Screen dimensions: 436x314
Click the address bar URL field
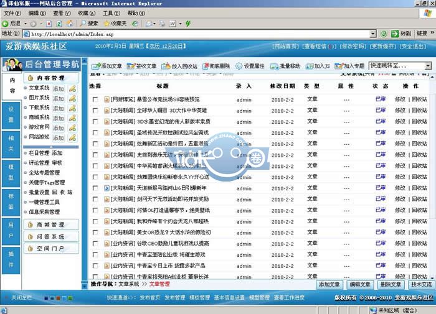(200, 34)
